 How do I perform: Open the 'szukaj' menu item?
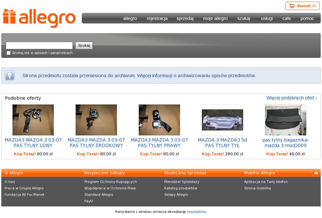(x=244, y=18)
